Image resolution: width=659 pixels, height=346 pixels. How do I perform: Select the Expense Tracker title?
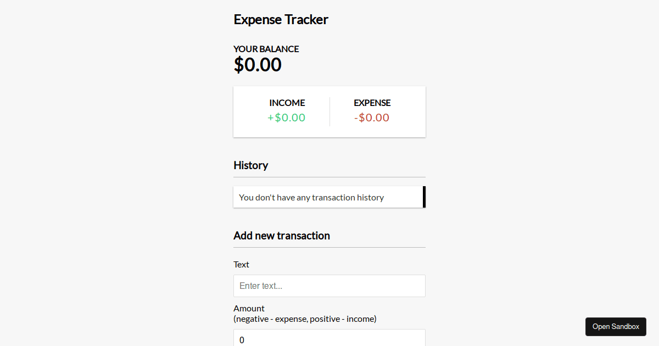[281, 19]
